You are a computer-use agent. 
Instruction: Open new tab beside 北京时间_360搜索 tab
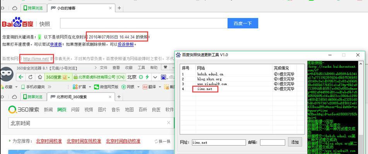point(119,97)
